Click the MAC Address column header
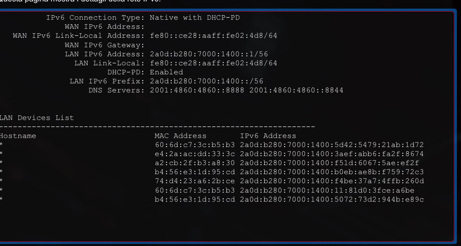This screenshot has height=246, width=461. (181, 136)
